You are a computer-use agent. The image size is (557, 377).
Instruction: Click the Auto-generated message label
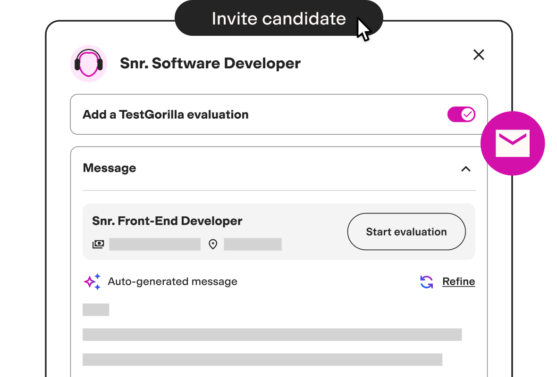(173, 282)
